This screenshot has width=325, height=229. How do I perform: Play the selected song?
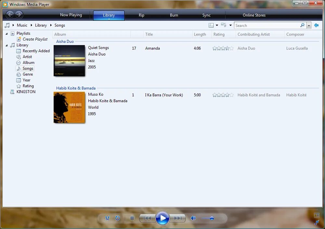point(162,218)
